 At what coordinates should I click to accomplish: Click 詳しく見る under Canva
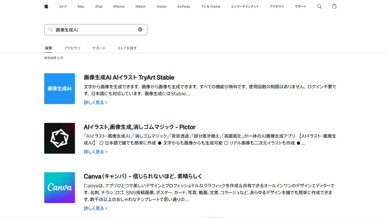[95, 208]
